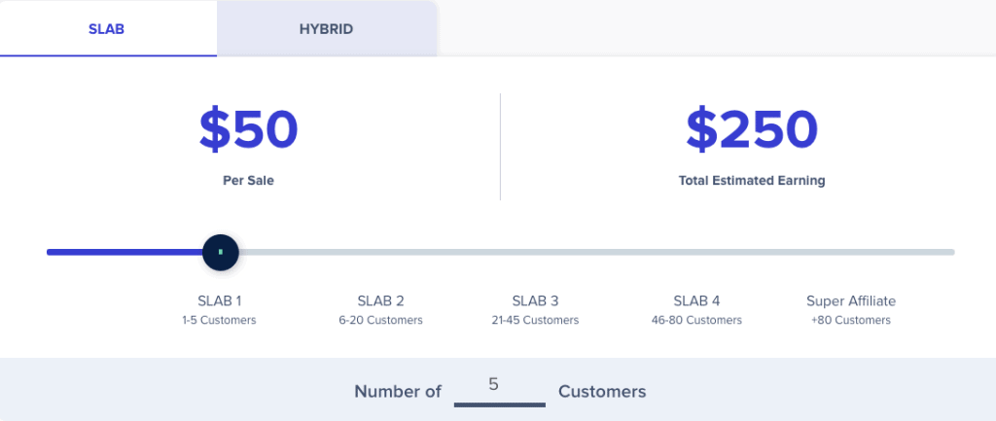Screen dimensions: 996x421
Task: Click the '1-5 Customers' text
Action: (x=219, y=320)
